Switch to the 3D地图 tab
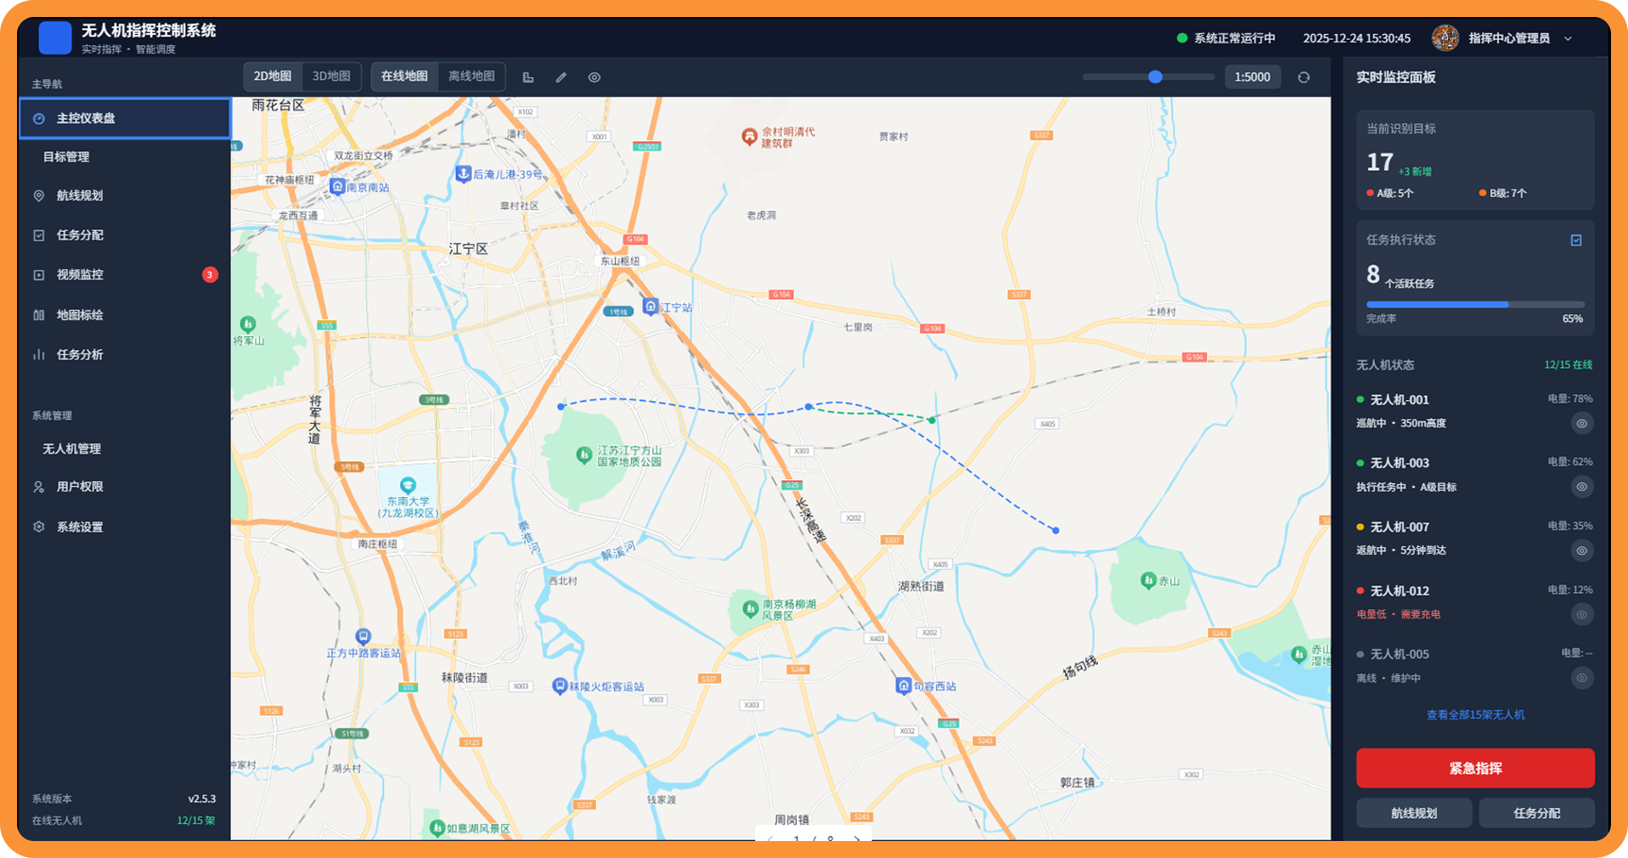 coord(331,76)
